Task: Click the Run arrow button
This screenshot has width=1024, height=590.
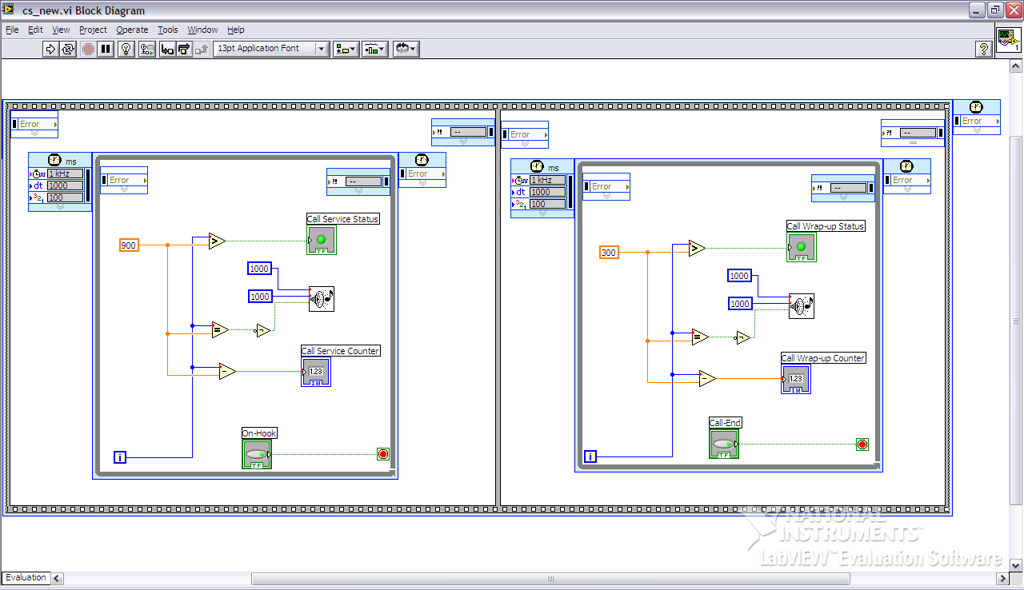Action: coord(50,49)
